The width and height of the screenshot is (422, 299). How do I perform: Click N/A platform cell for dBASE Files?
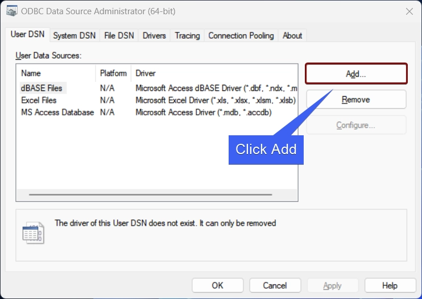pyautogui.click(x=107, y=88)
